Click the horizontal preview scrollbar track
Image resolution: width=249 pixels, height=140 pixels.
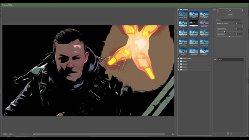click(100, 134)
